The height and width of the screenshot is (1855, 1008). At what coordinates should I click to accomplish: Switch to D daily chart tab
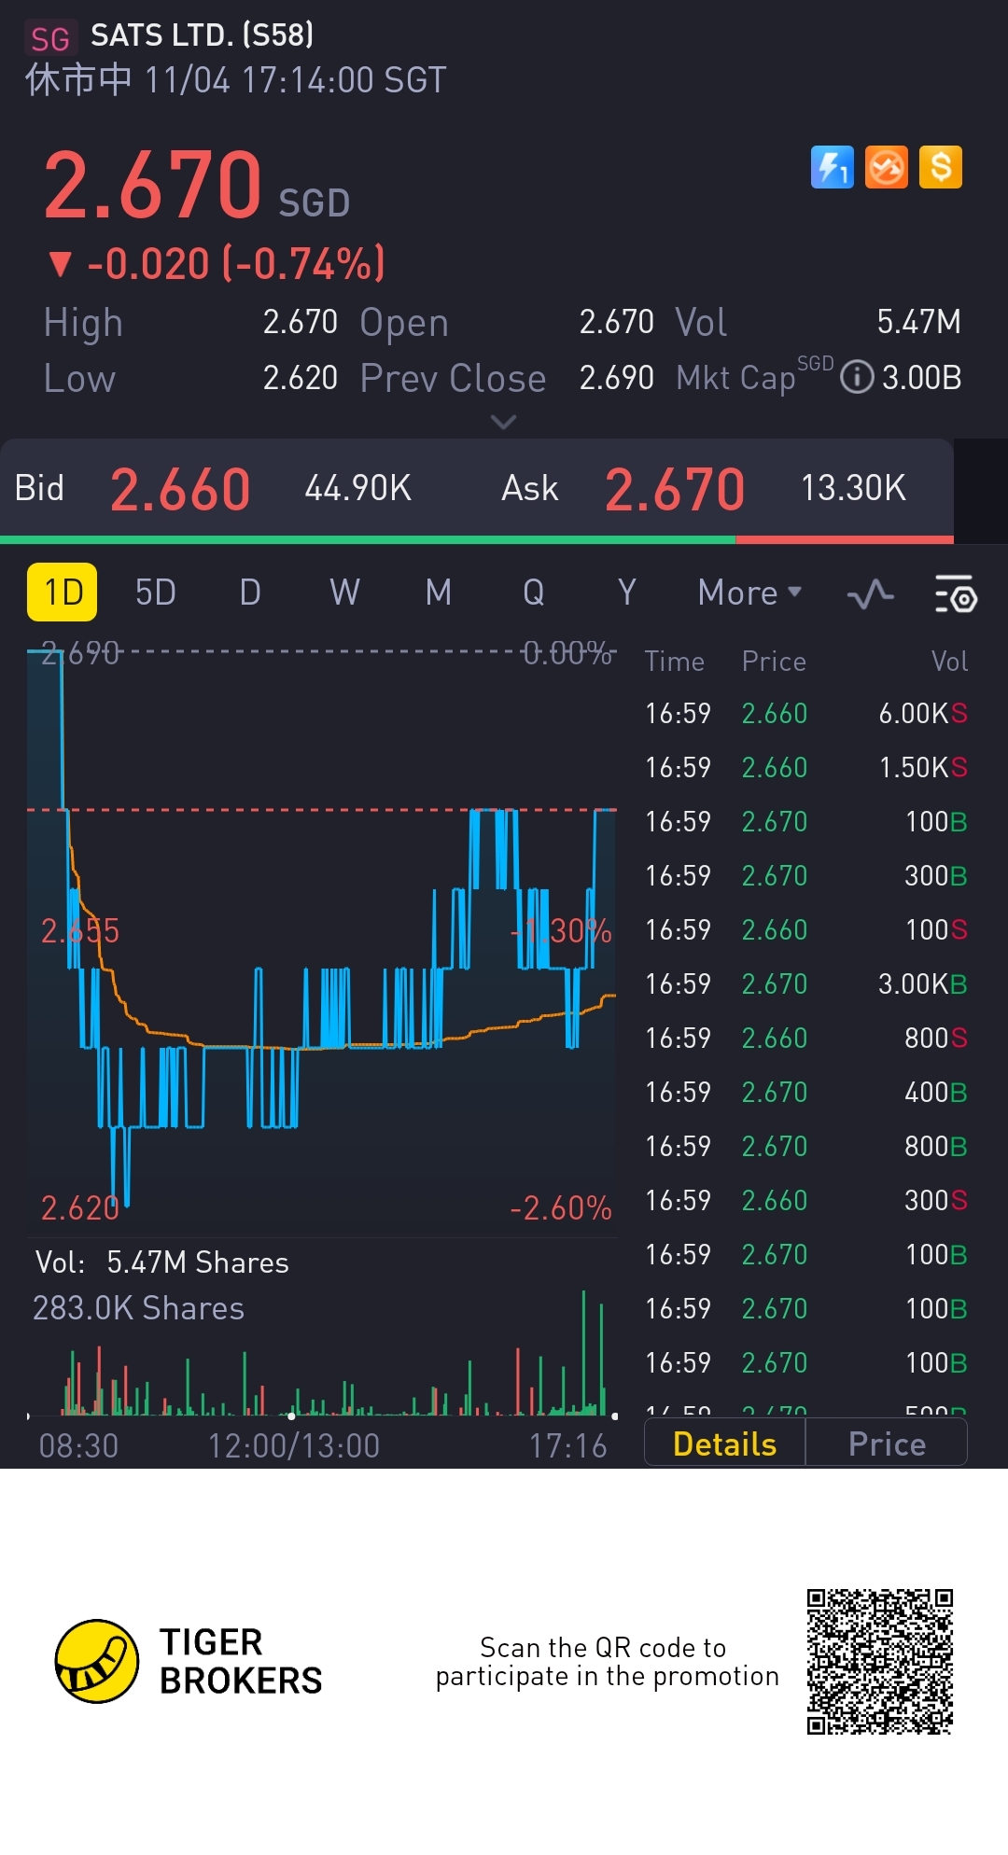pyautogui.click(x=250, y=592)
